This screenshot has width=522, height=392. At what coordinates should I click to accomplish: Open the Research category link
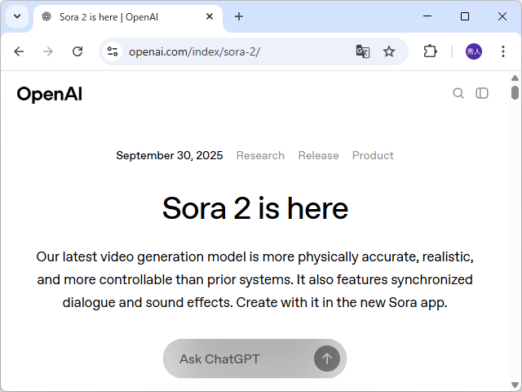tap(260, 155)
